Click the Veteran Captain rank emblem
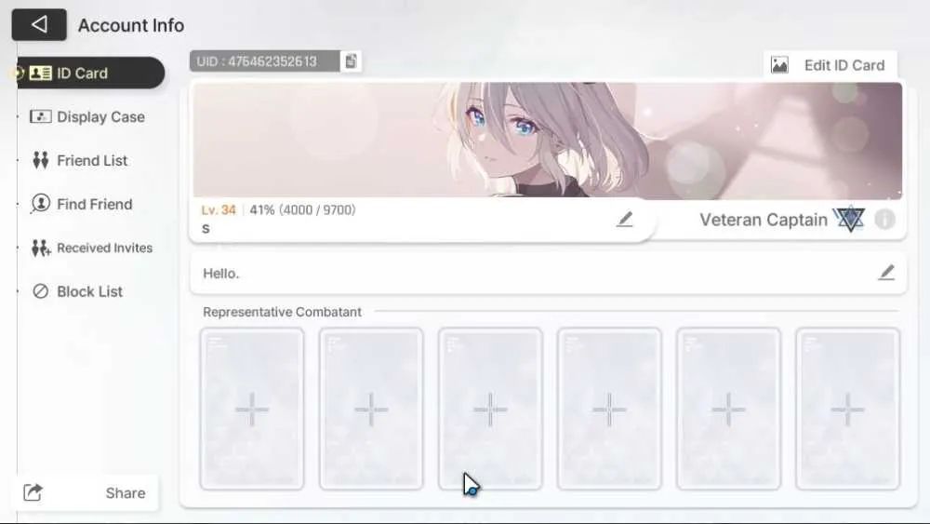 [x=849, y=220]
